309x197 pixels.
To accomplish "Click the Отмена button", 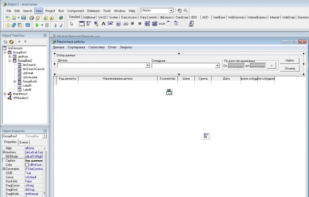I will [x=290, y=69].
